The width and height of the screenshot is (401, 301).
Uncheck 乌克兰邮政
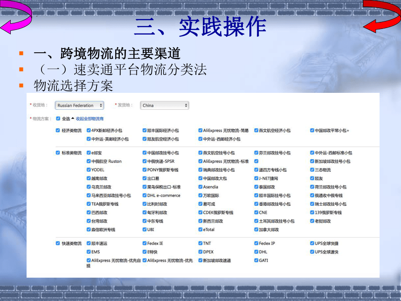[89, 187]
